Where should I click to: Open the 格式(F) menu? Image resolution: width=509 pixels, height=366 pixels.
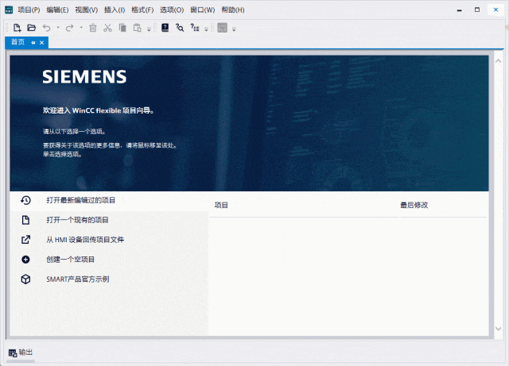pos(142,10)
